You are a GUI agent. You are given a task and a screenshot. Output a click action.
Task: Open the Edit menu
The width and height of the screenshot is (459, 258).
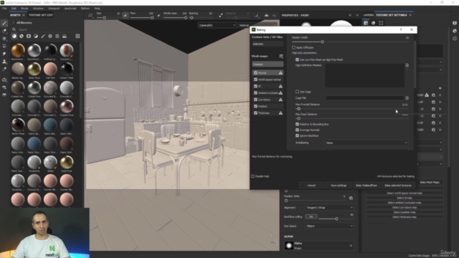pyautogui.click(x=14, y=9)
